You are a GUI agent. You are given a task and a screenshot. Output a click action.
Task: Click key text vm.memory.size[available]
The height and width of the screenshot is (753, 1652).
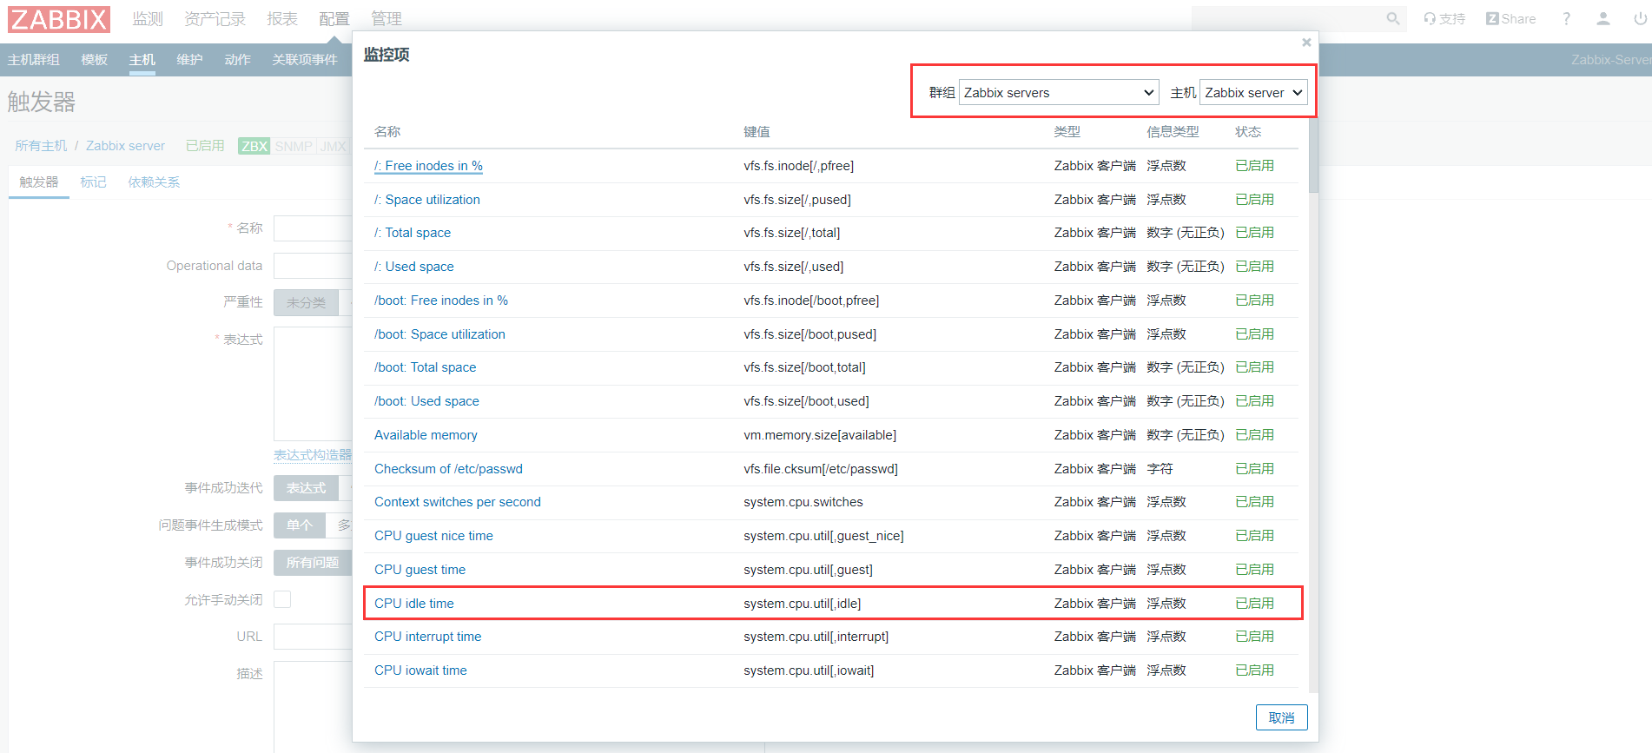tap(820, 434)
